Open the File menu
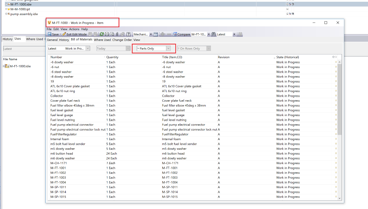The image size is (368, 209). 49,29
